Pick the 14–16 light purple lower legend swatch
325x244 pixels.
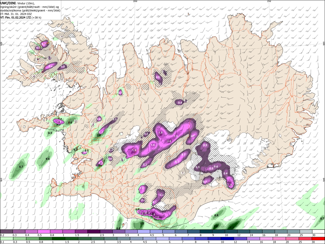pos(253,239)
